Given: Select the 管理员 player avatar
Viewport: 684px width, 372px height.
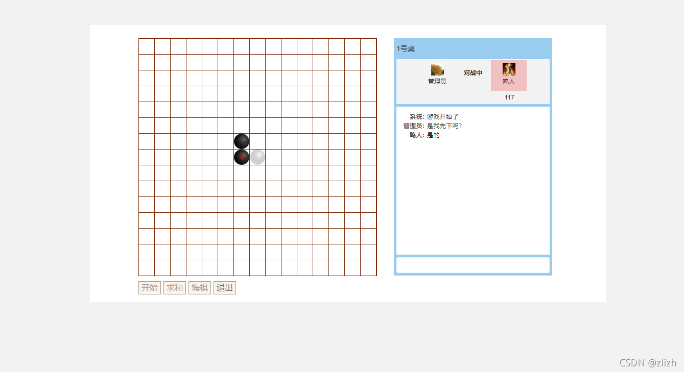Looking at the screenshot, I should point(437,69).
